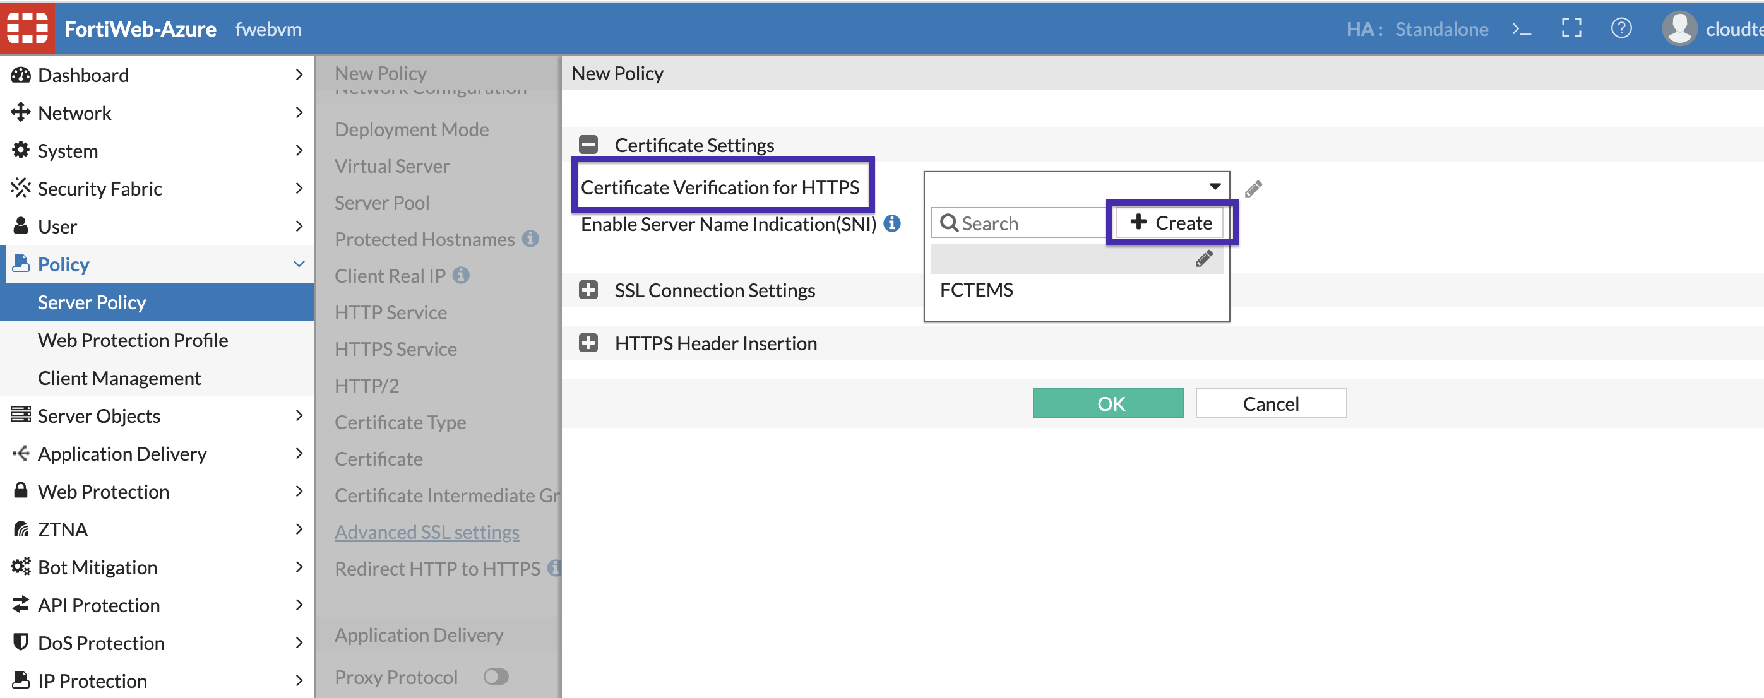The width and height of the screenshot is (1764, 698).
Task: Click the API Protection arrows icon
Action: coord(21,603)
